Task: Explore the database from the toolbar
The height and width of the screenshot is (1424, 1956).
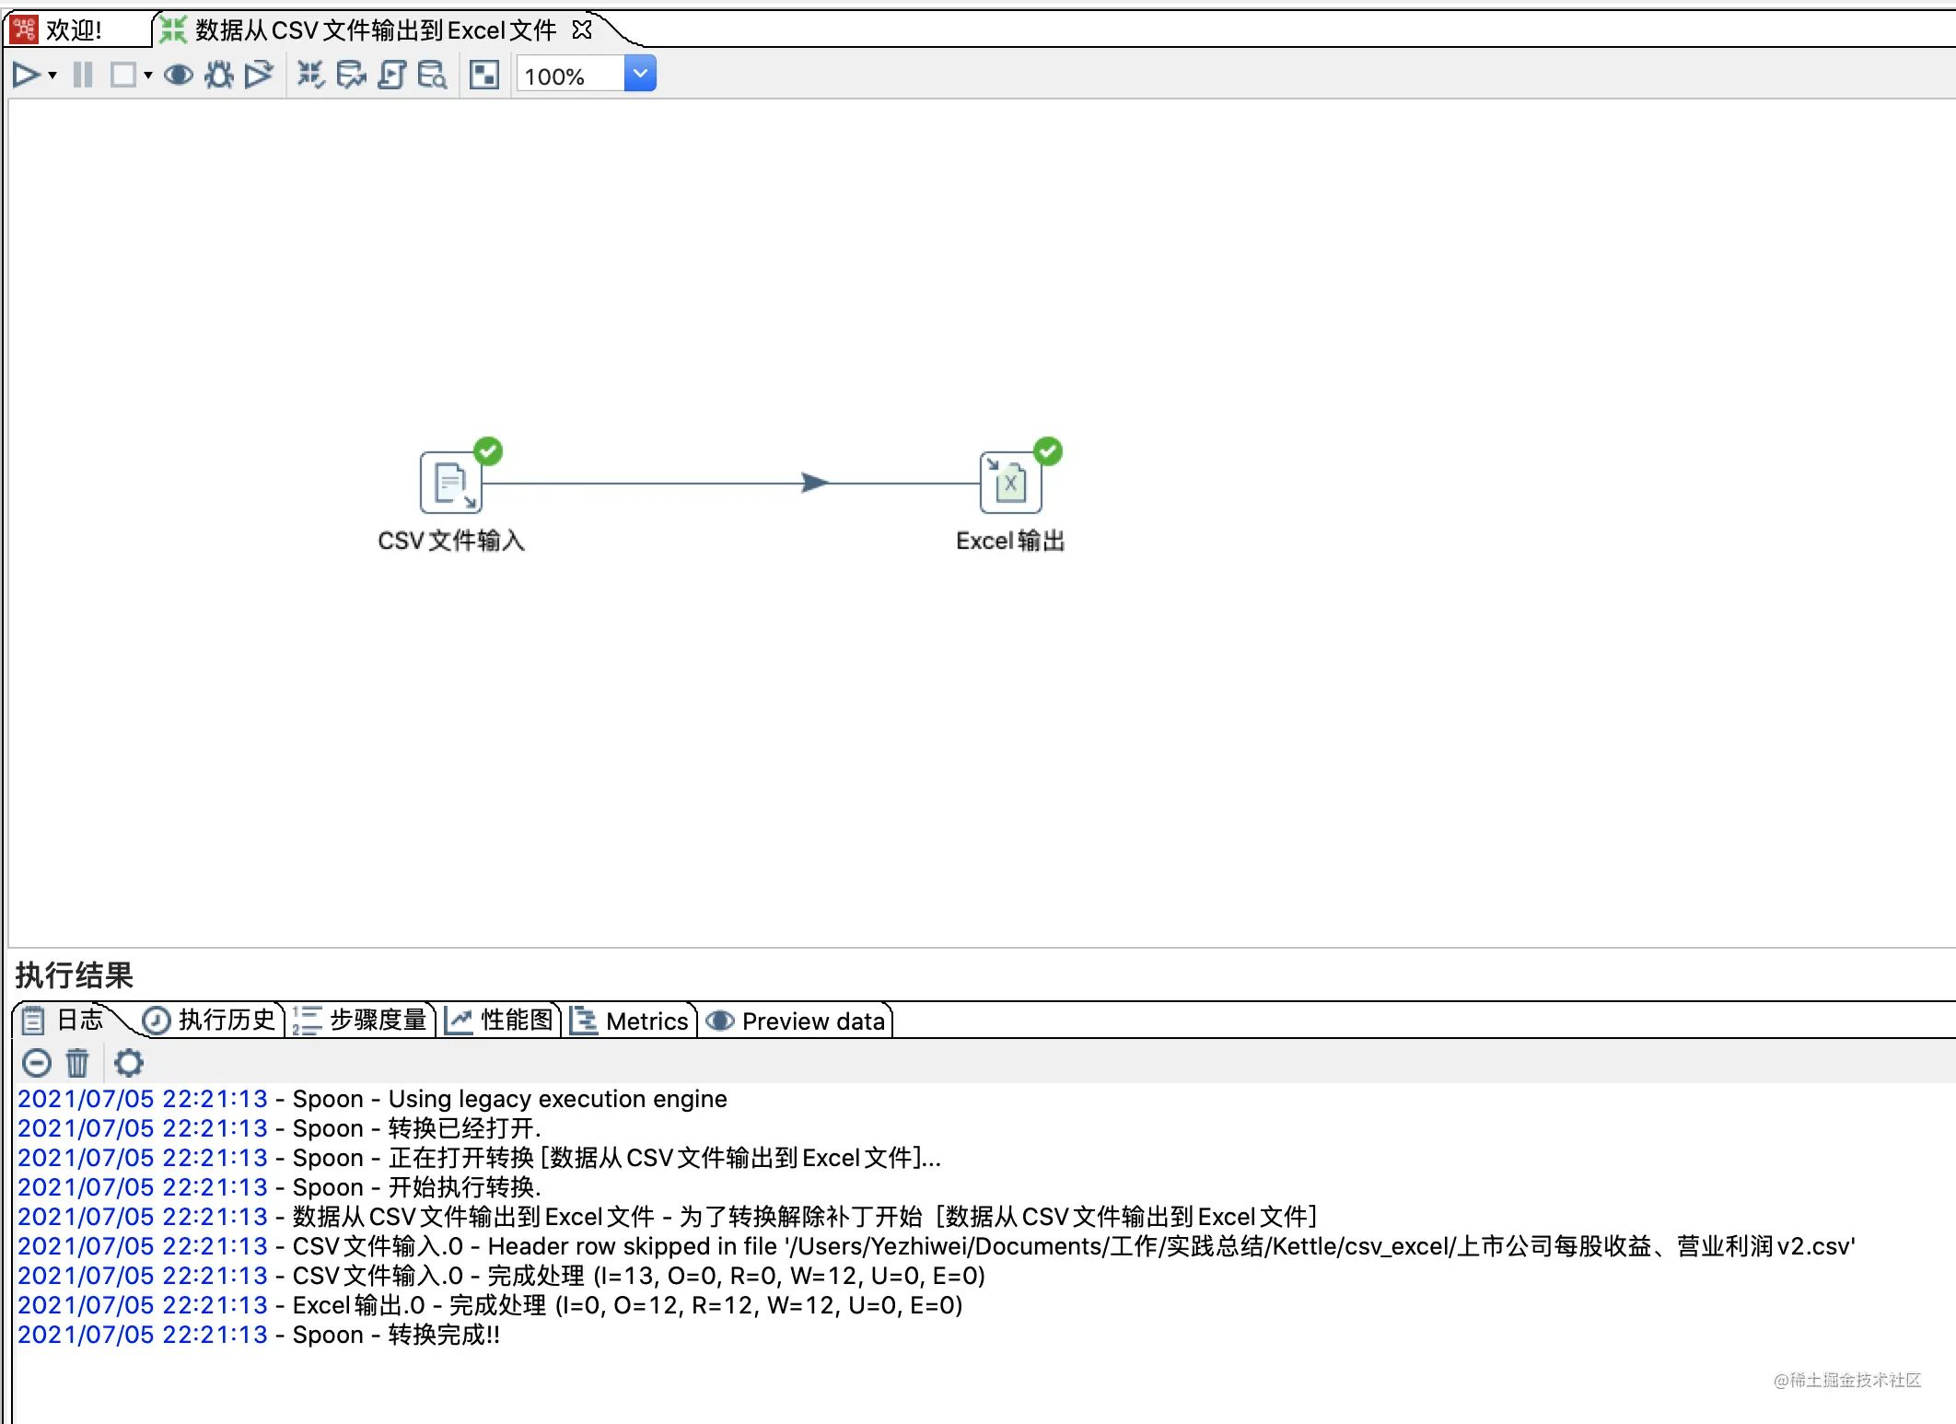Action: [432, 75]
